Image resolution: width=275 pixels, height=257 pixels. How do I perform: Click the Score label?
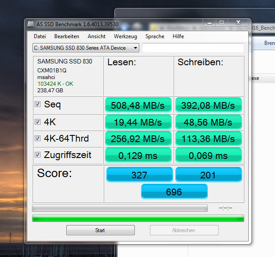point(54,173)
